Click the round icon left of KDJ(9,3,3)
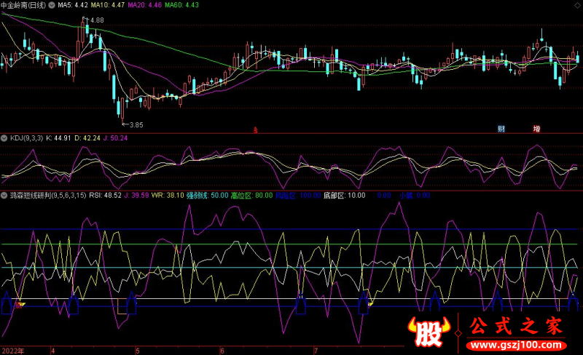The width and height of the screenshot is (583, 355). [4, 137]
